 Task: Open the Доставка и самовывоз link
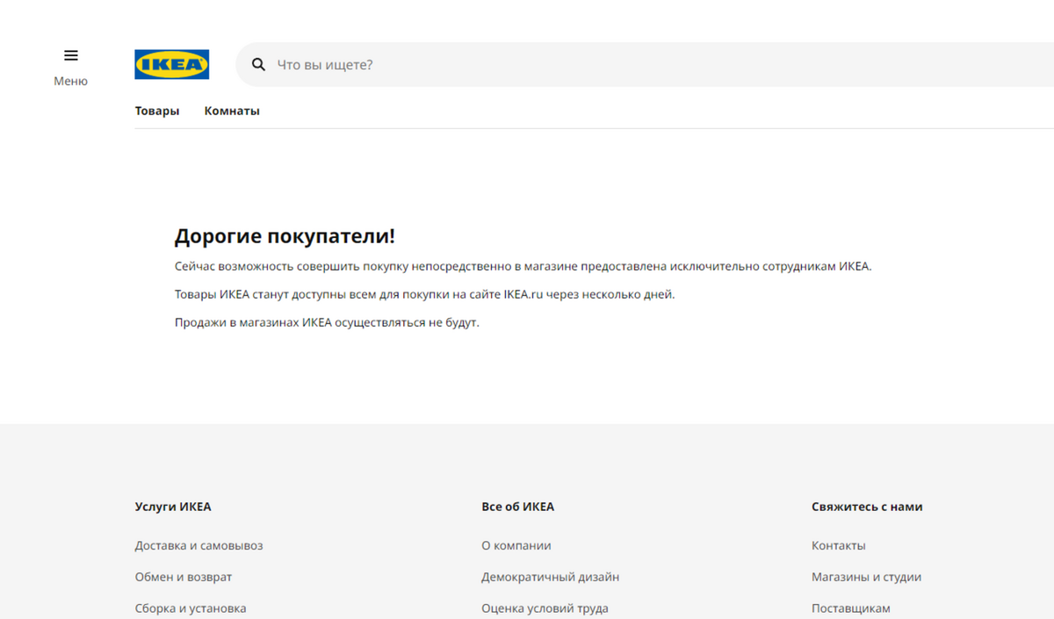pyautogui.click(x=199, y=545)
